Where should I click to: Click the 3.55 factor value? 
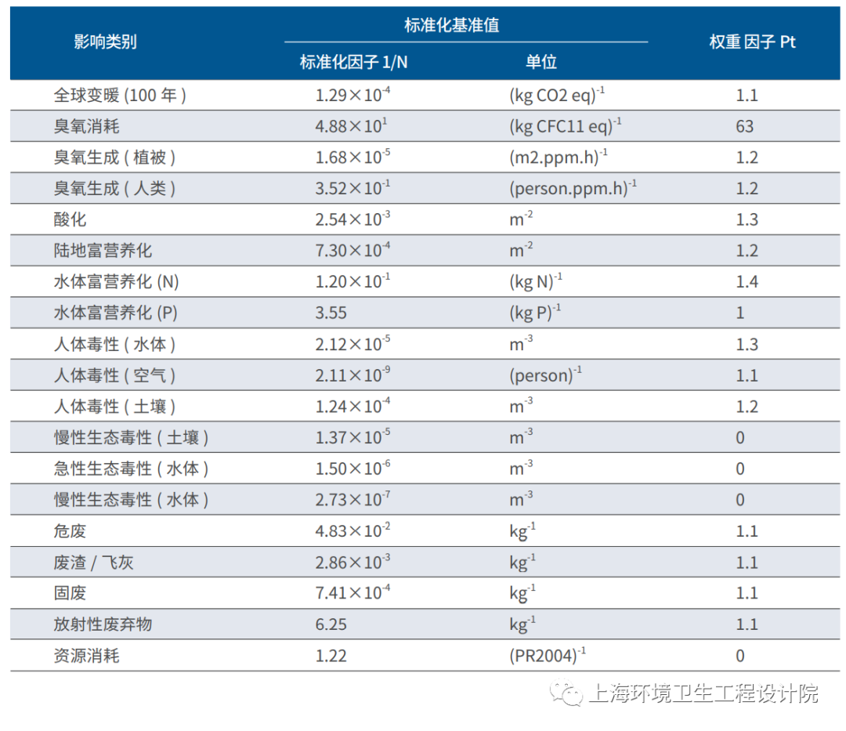pyautogui.click(x=331, y=313)
